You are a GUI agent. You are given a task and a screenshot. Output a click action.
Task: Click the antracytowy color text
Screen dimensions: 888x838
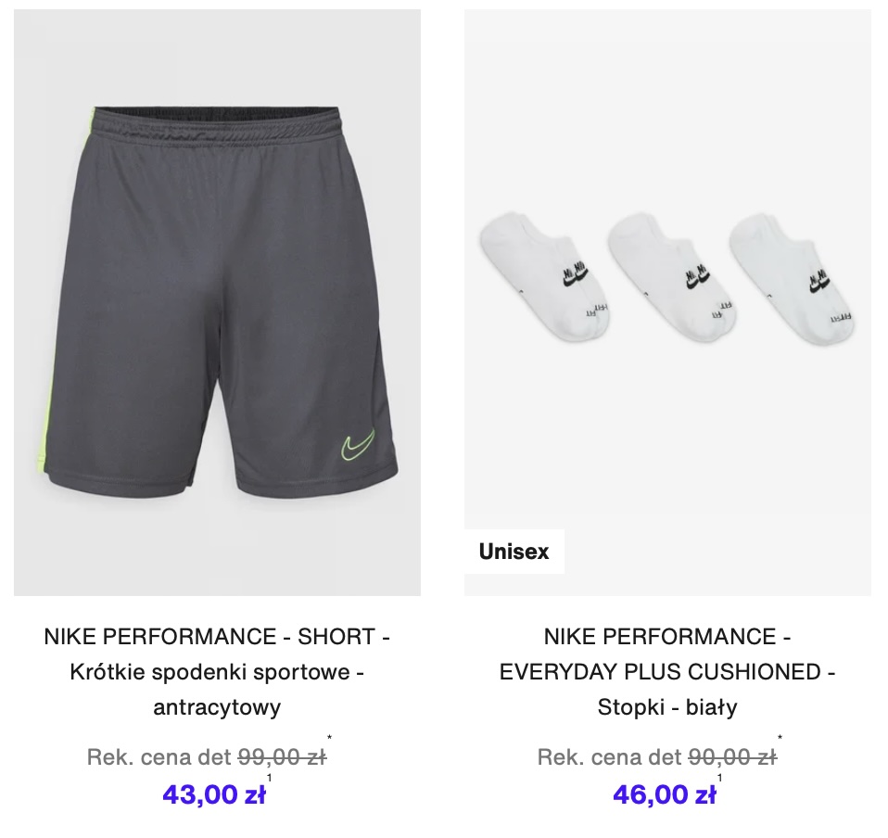217,707
